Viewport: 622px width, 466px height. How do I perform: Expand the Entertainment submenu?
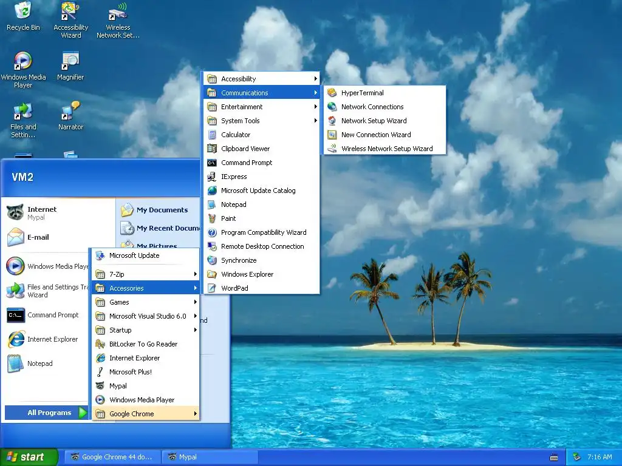[x=261, y=107]
